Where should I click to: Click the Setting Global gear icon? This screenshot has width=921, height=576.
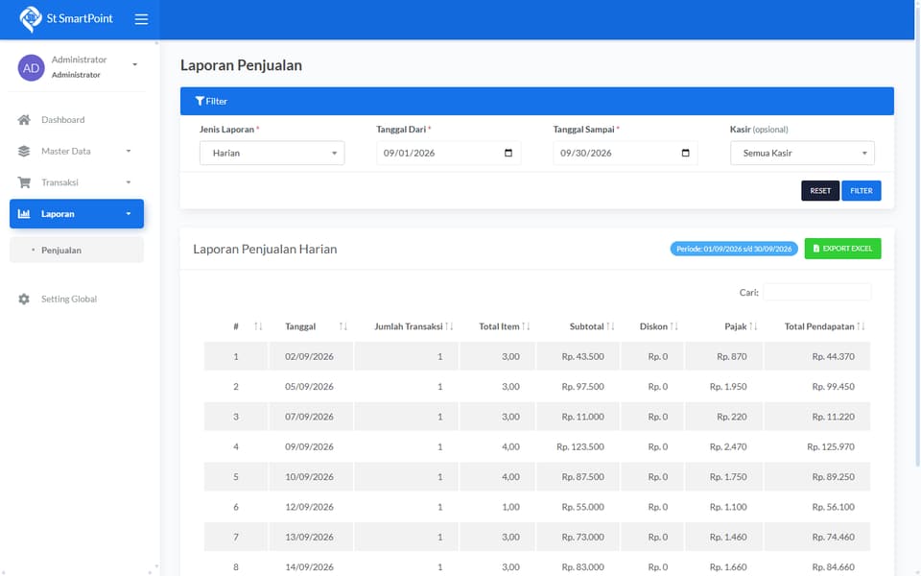24,299
